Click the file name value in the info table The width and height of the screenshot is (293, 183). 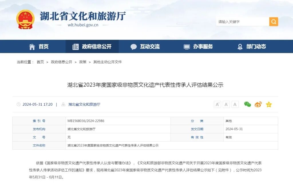pyautogui.click(x=113, y=145)
